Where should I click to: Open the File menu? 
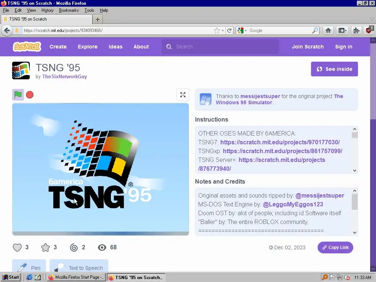6,10
